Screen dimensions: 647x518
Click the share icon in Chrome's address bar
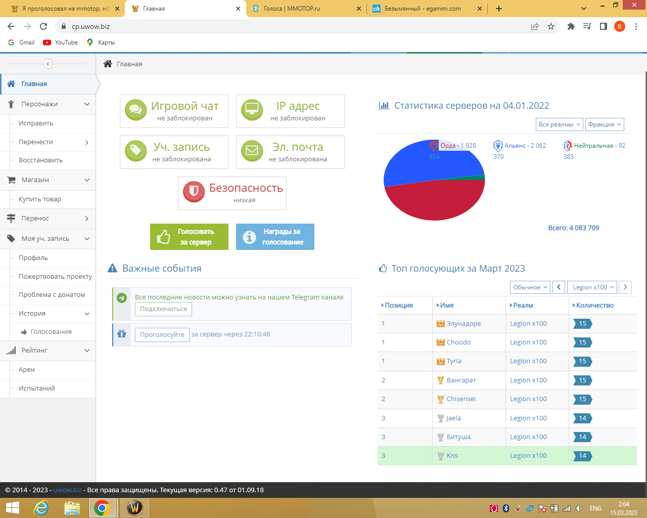coord(535,26)
